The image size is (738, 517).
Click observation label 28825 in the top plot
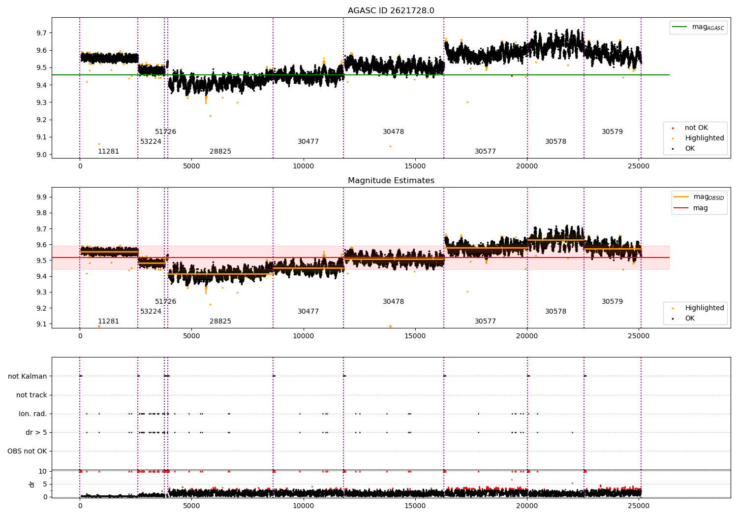tap(220, 152)
